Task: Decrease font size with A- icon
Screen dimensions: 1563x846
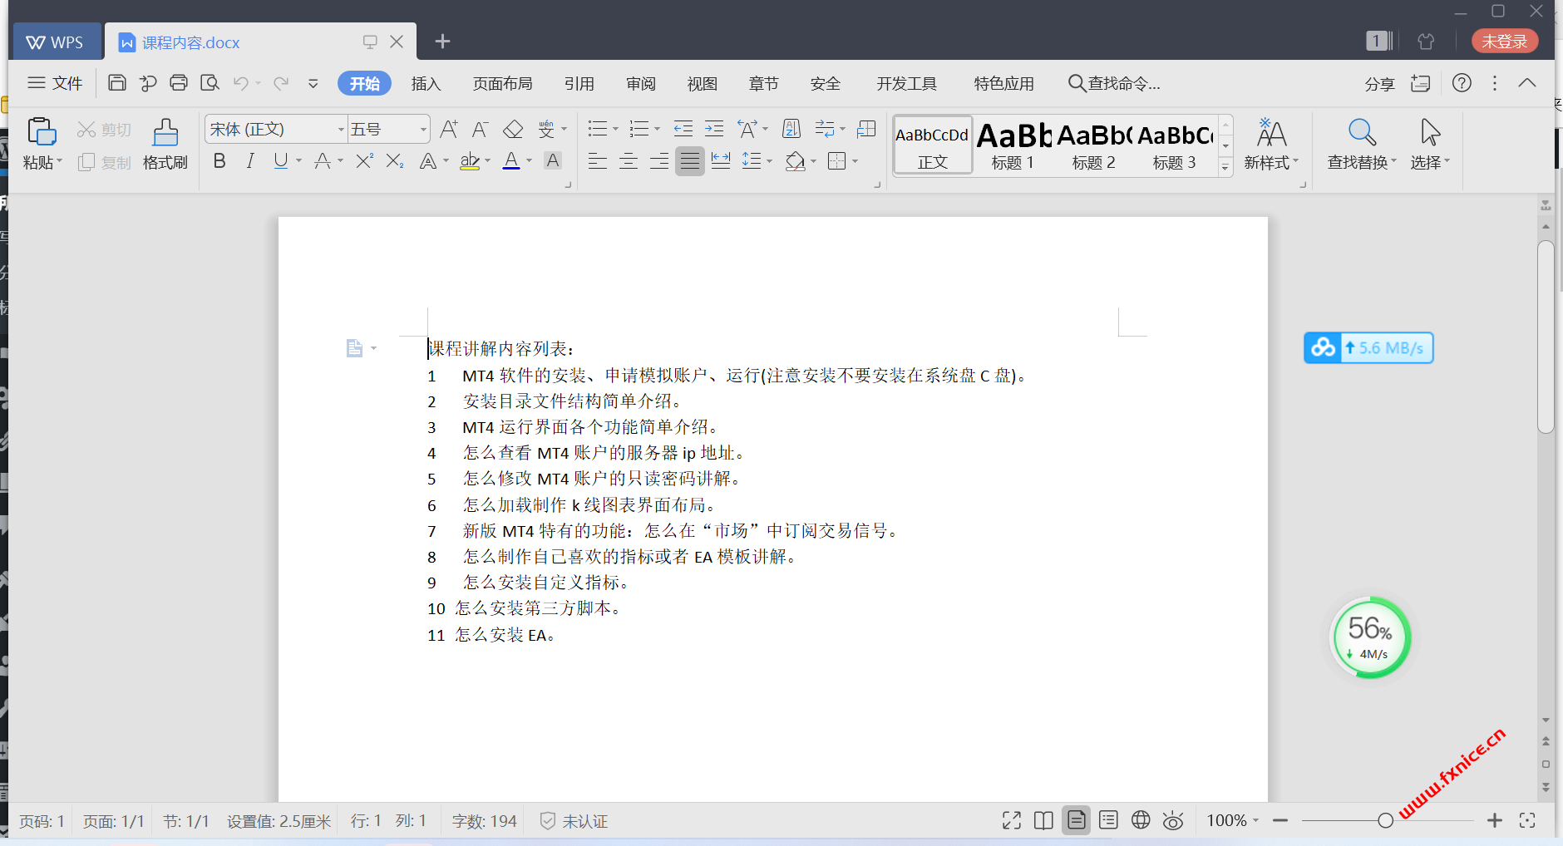Action: coord(480,129)
